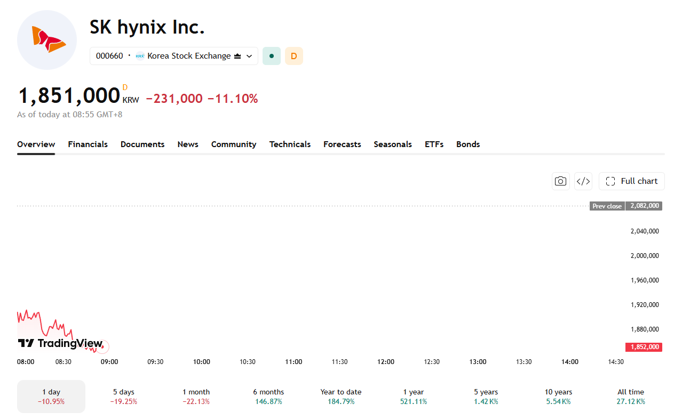Click the orange D delayed-data badge
This screenshot has width=682, height=420.
294,56
